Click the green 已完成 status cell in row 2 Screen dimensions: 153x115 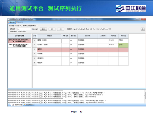pos(123,45)
